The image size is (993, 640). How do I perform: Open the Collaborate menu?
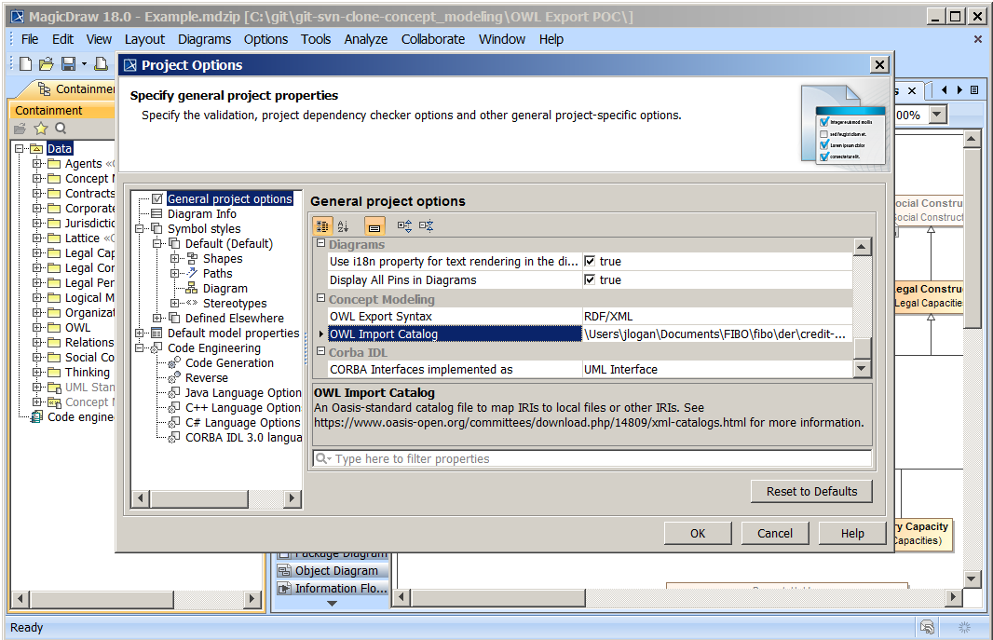click(x=432, y=39)
